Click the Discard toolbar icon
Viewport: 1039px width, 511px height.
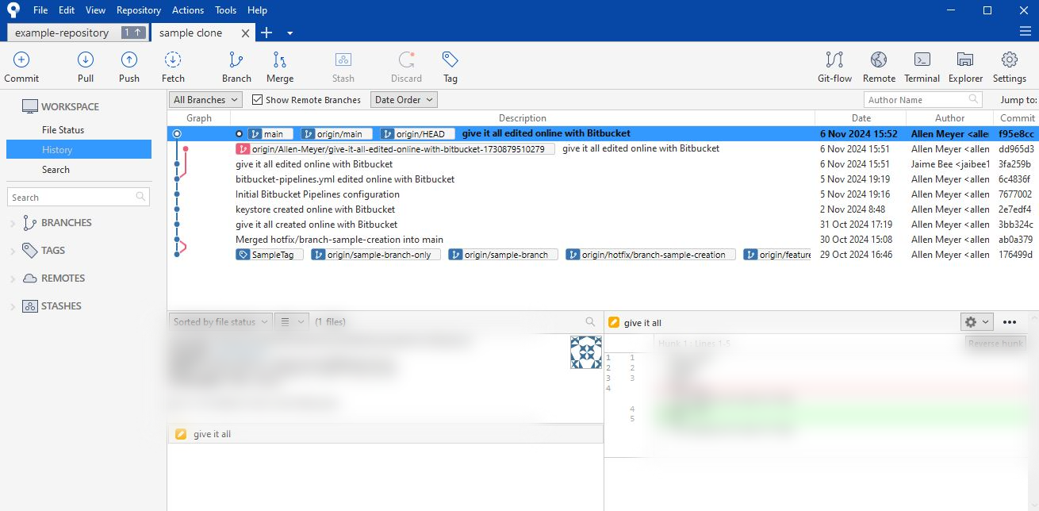(x=406, y=60)
